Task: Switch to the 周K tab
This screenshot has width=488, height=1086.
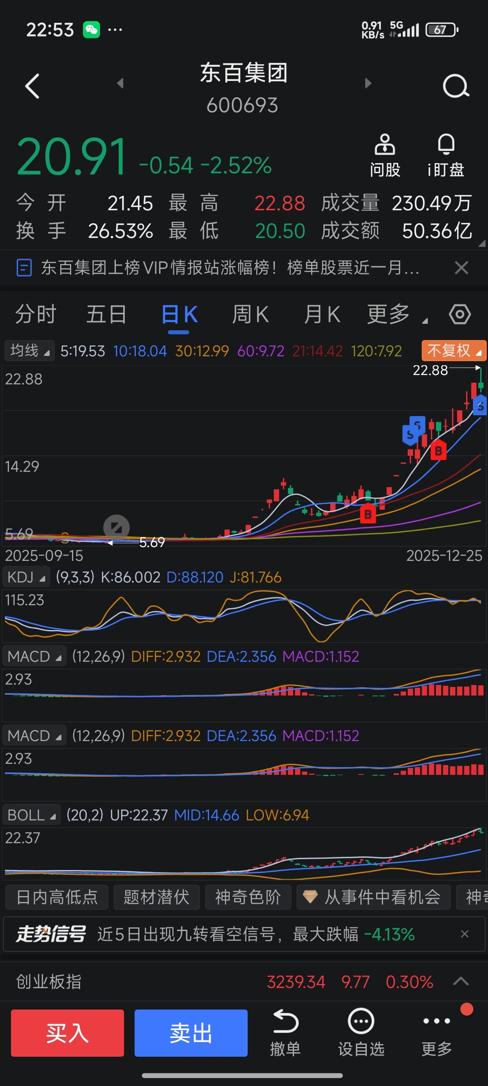Action: [x=251, y=314]
